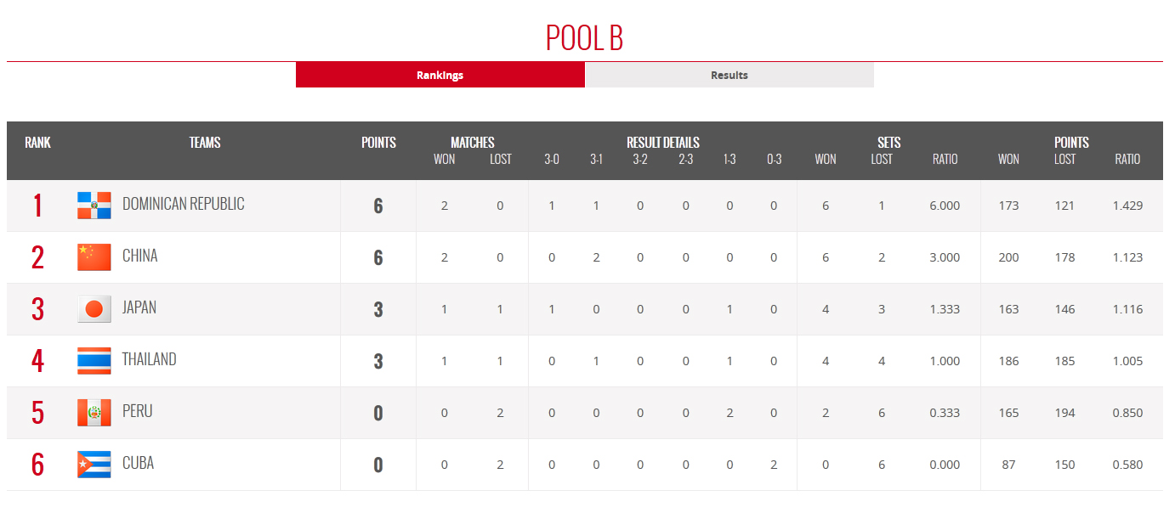Open the PERU team name
This screenshot has width=1175, height=513.
(138, 411)
